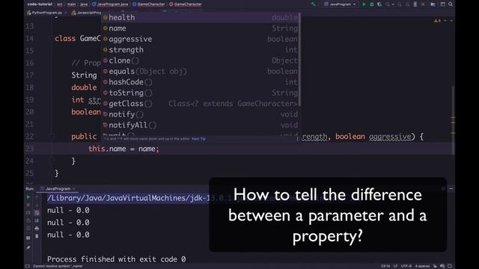This screenshot has height=269, width=479.
Task: Click the tool windows icon in status bar corner
Action: pos(28,266)
